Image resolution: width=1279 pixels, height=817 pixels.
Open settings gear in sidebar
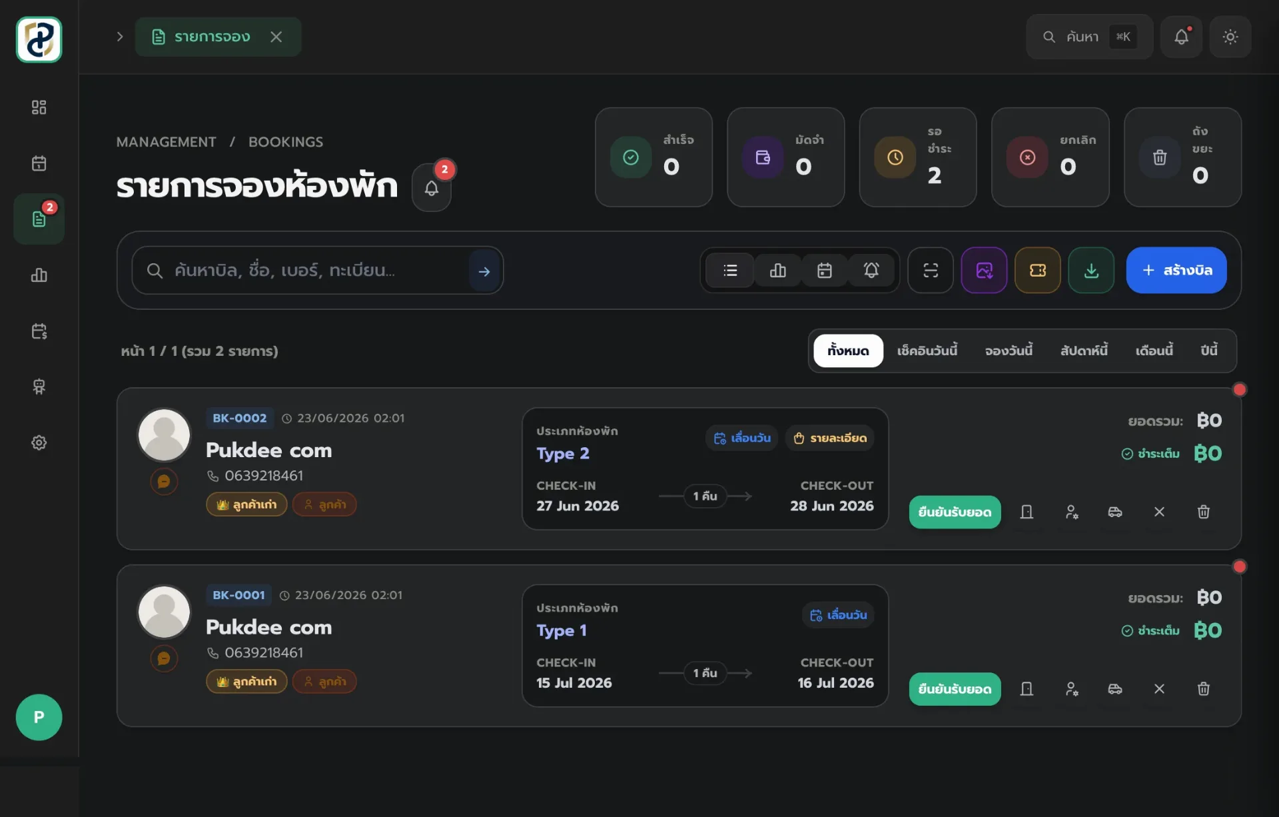click(39, 442)
